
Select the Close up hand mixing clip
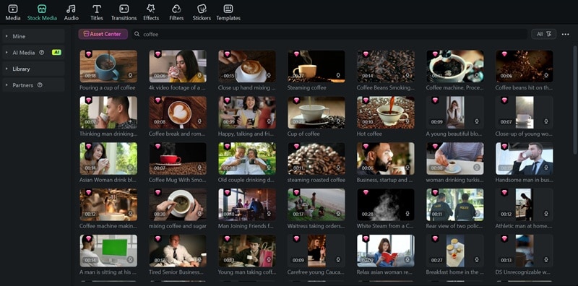[247, 66]
